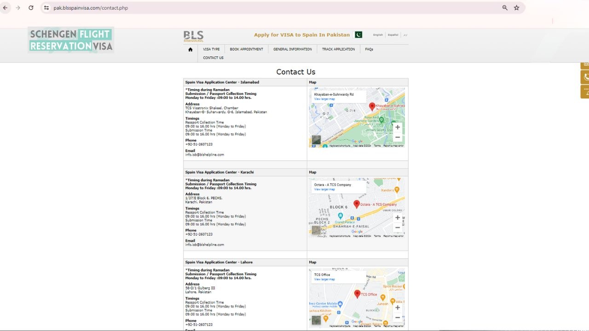This screenshot has width=589, height=331.
Task: Click the Islamabad email info.isb@blshelpline.com
Action: coord(205,155)
